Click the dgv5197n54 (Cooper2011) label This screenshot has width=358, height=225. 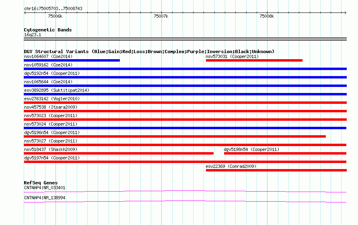[52, 158]
